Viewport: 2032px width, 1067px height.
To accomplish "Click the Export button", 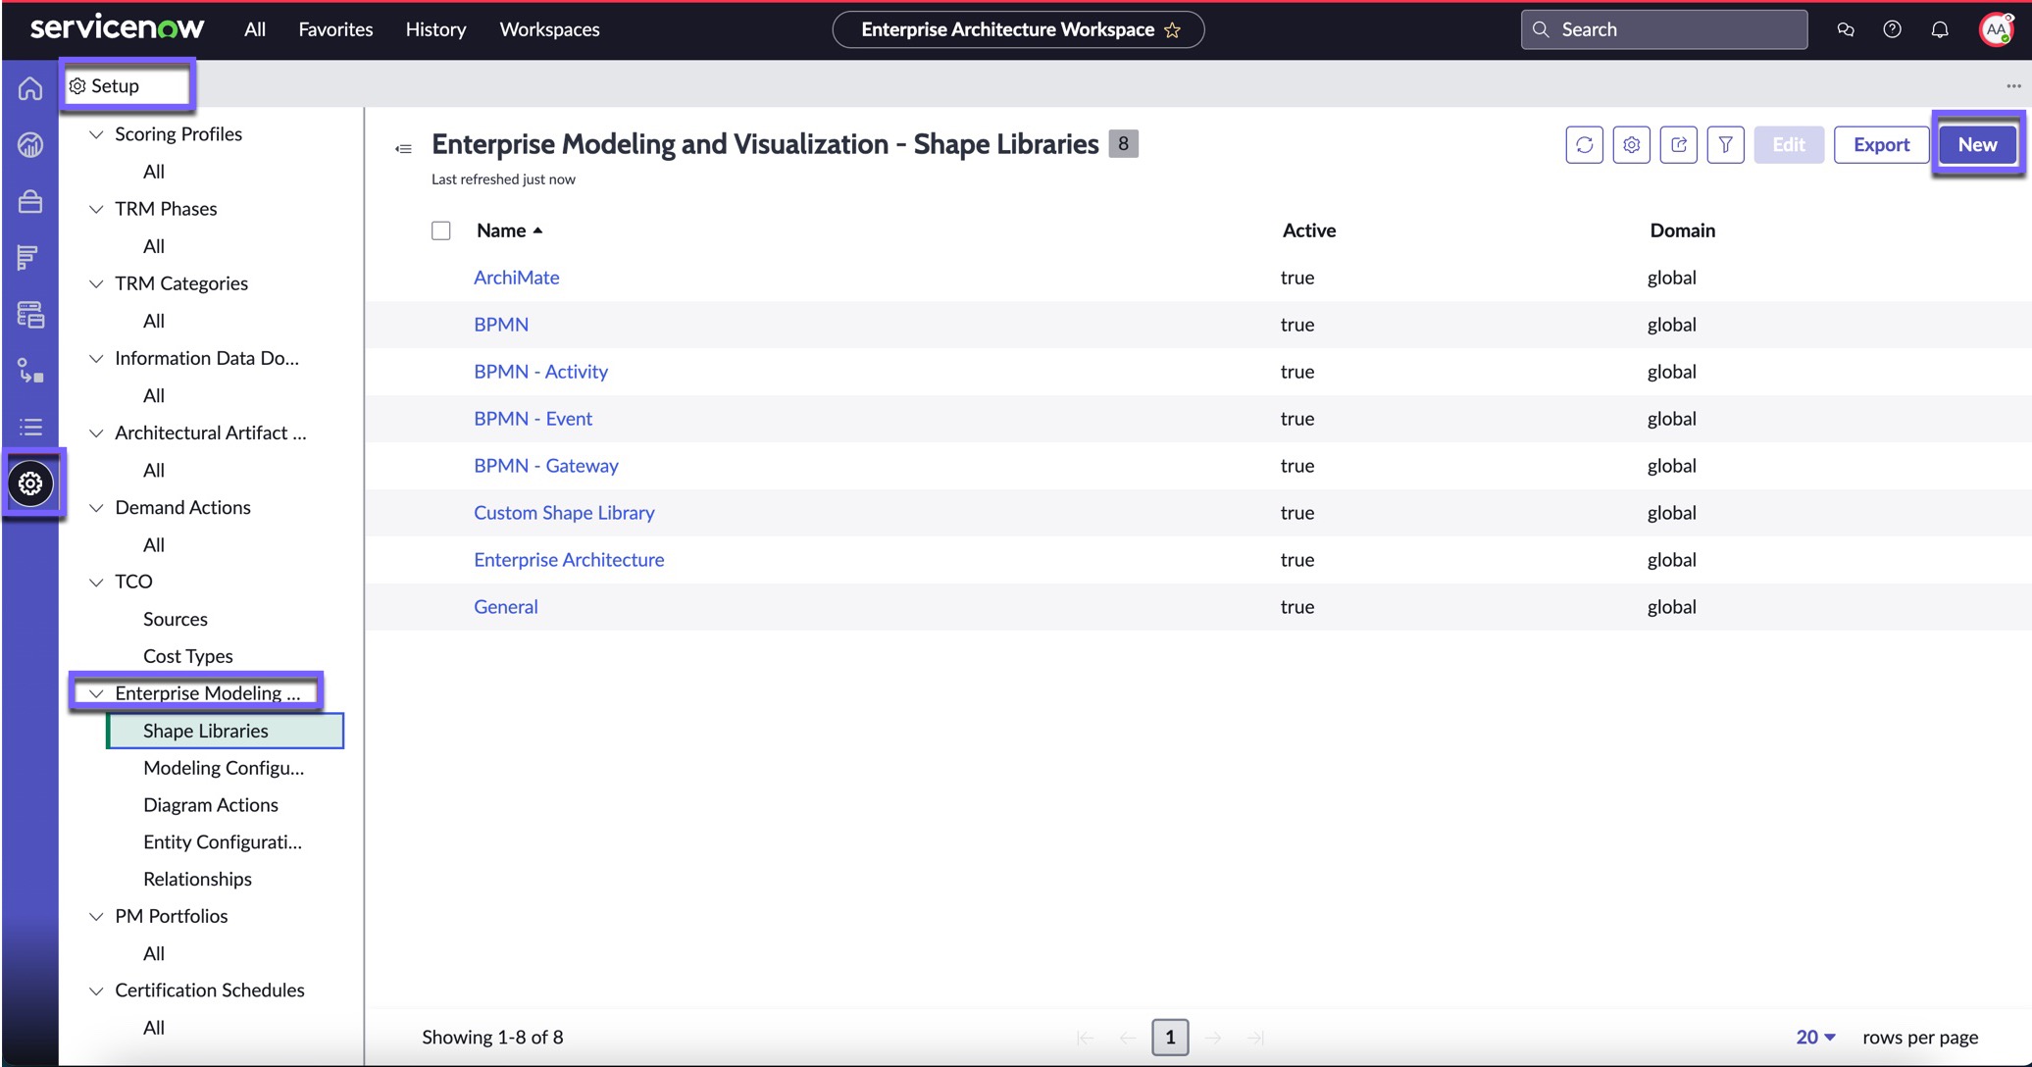I will point(1881,144).
